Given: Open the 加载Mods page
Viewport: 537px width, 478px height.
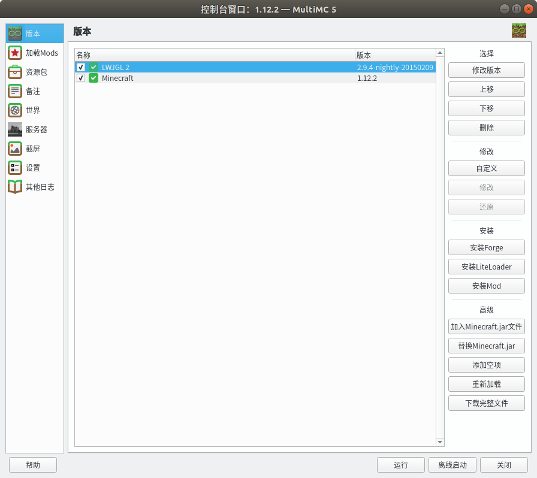Looking at the screenshot, I should pyautogui.click(x=35, y=53).
